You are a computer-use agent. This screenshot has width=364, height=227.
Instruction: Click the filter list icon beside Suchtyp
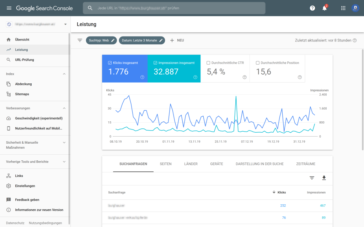pos(80,40)
